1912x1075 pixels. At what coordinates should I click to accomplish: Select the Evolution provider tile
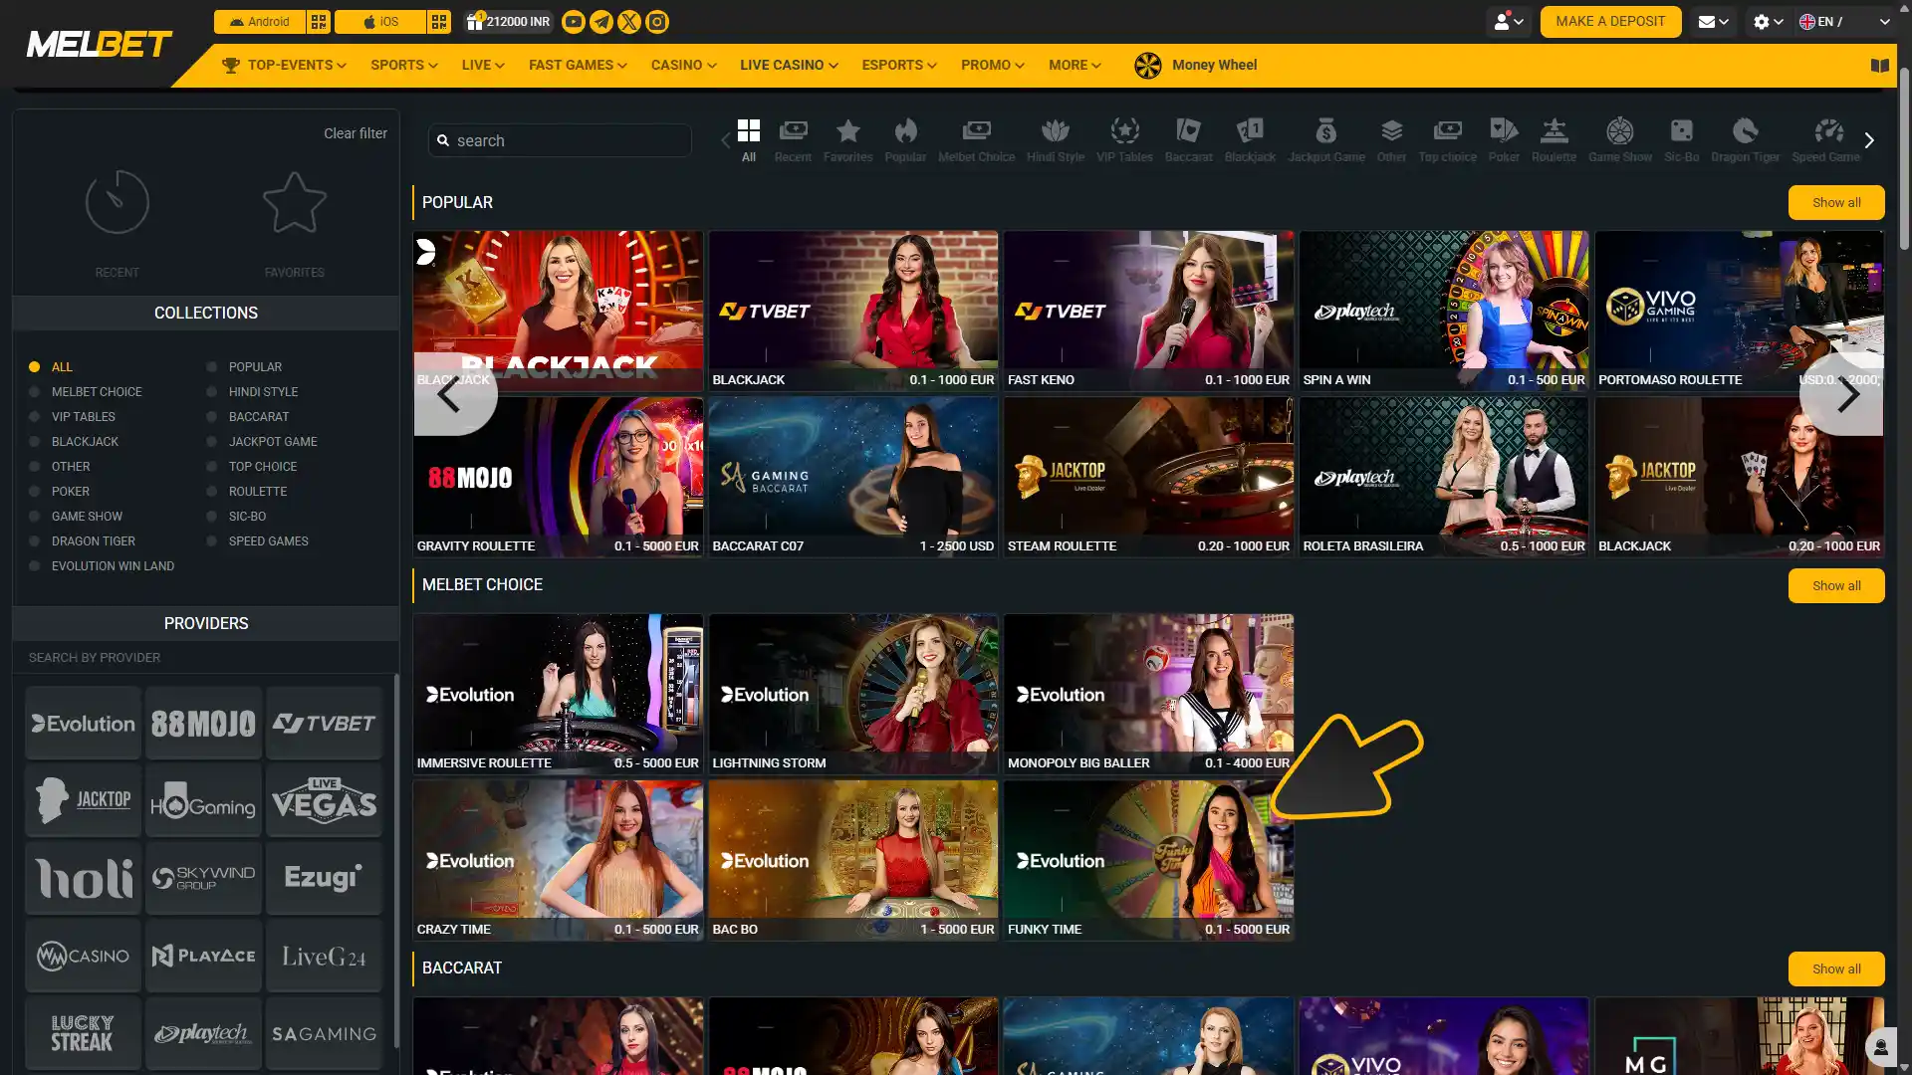coord(84,724)
